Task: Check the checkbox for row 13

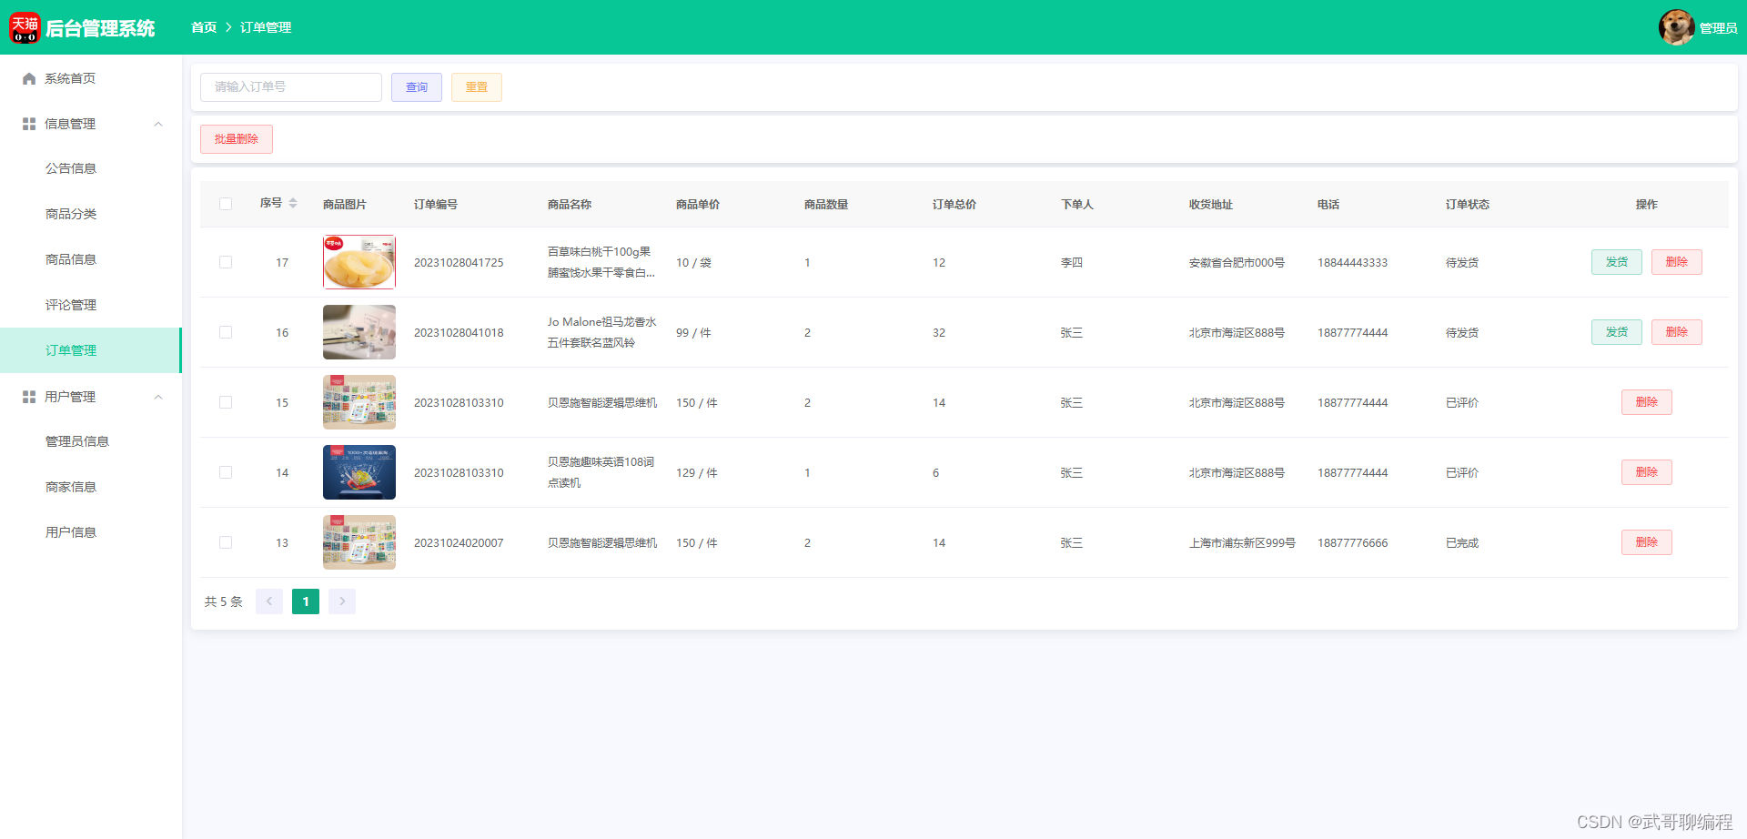Action: (x=226, y=542)
